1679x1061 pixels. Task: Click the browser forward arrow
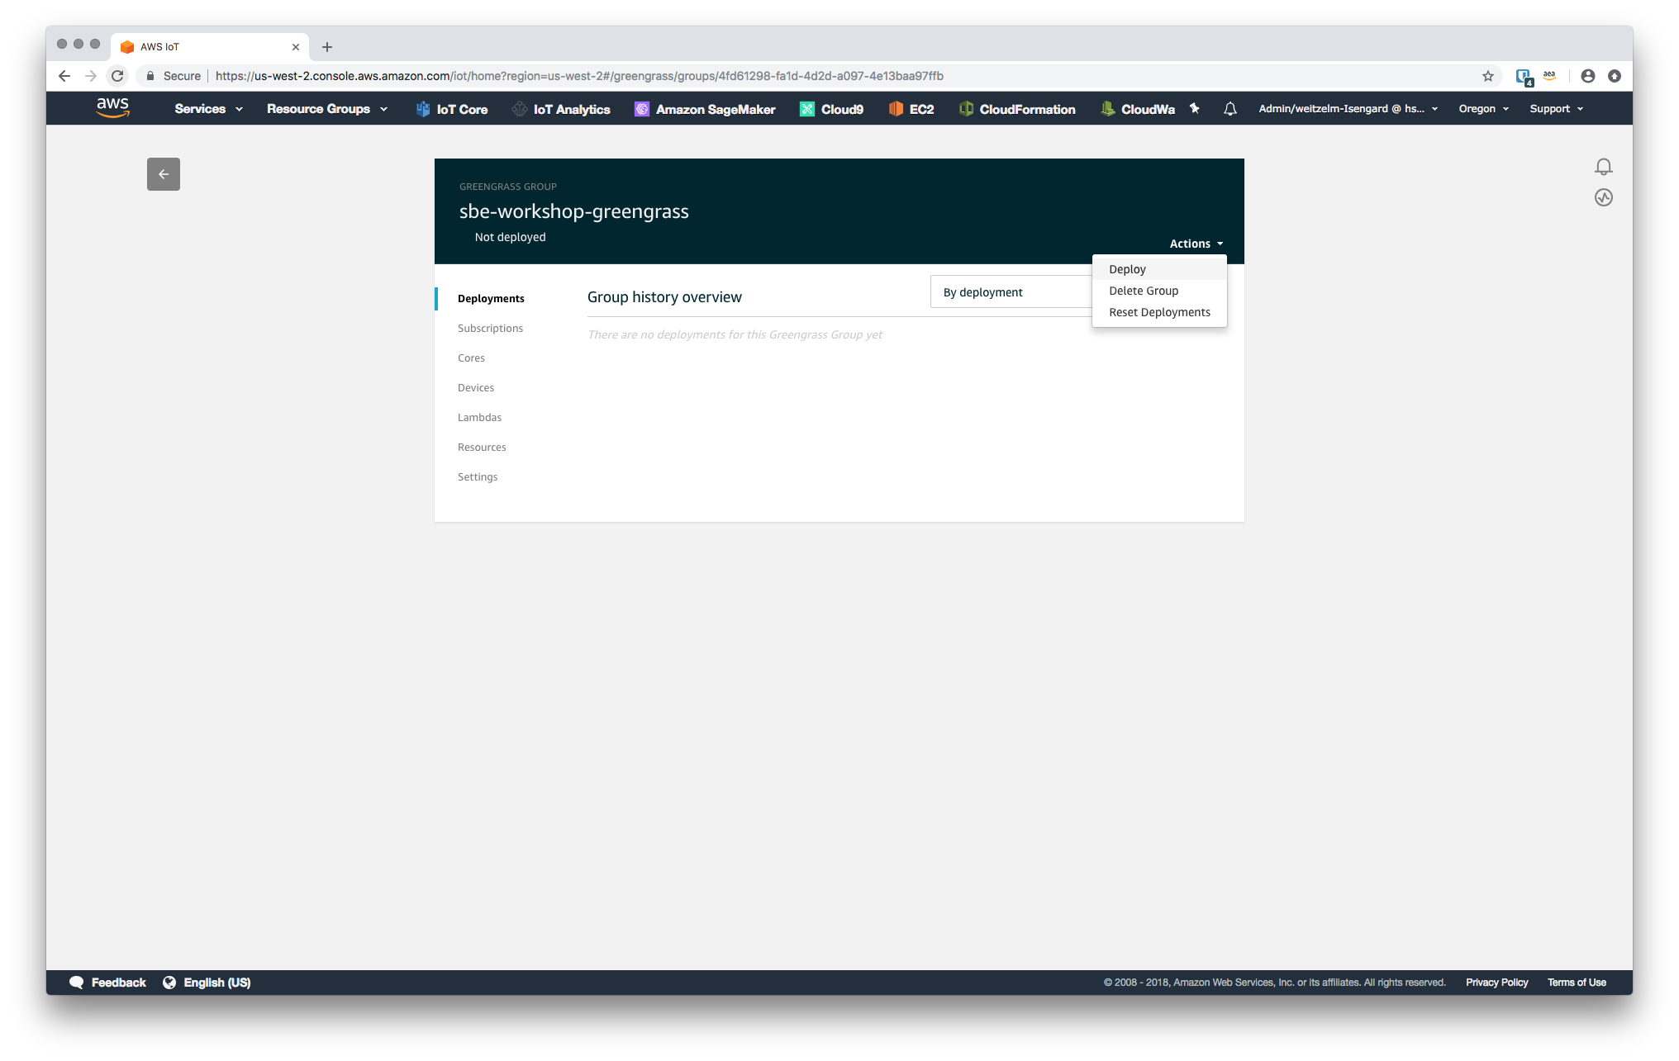pos(91,76)
